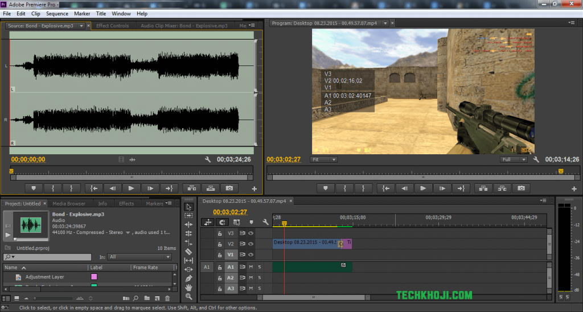
Task: Toggle sync lock on track A1
Action: (243, 266)
